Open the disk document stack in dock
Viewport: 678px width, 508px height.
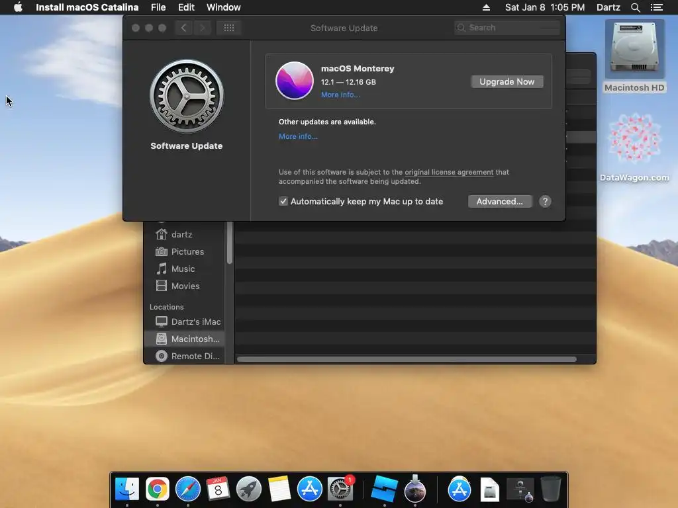[490, 489]
